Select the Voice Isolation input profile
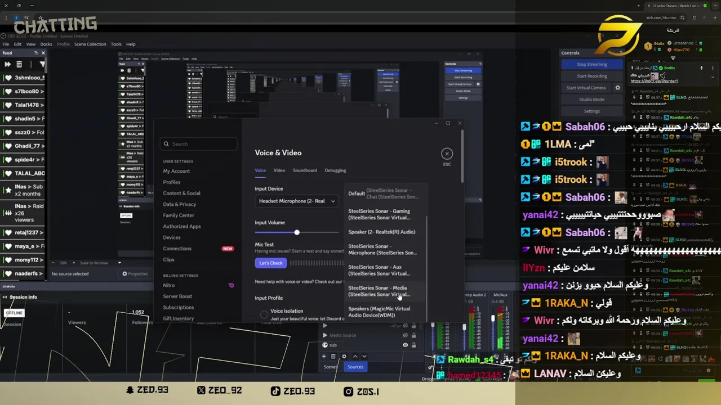The height and width of the screenshot is (405, 721). (x=264, y=314)
